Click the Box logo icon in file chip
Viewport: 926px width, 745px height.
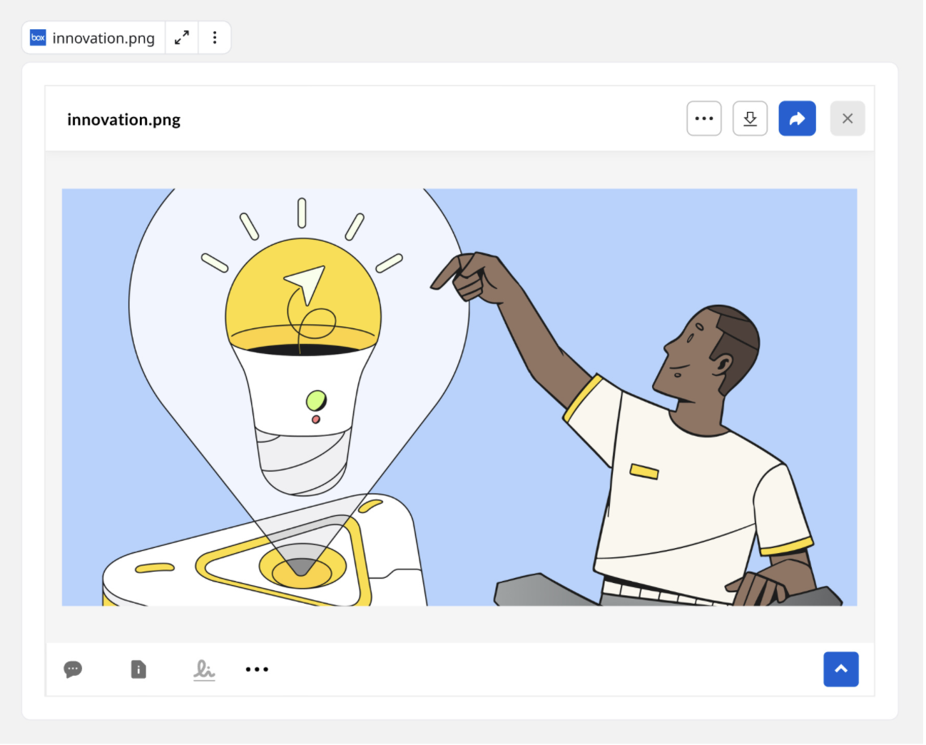pos(38,38)
